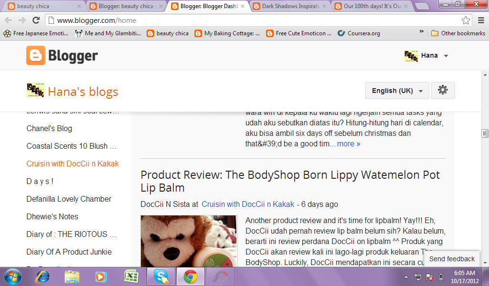Open Windows Media Player taskbar icon
This screenshot has width=489, height=286.
point(101,276)
